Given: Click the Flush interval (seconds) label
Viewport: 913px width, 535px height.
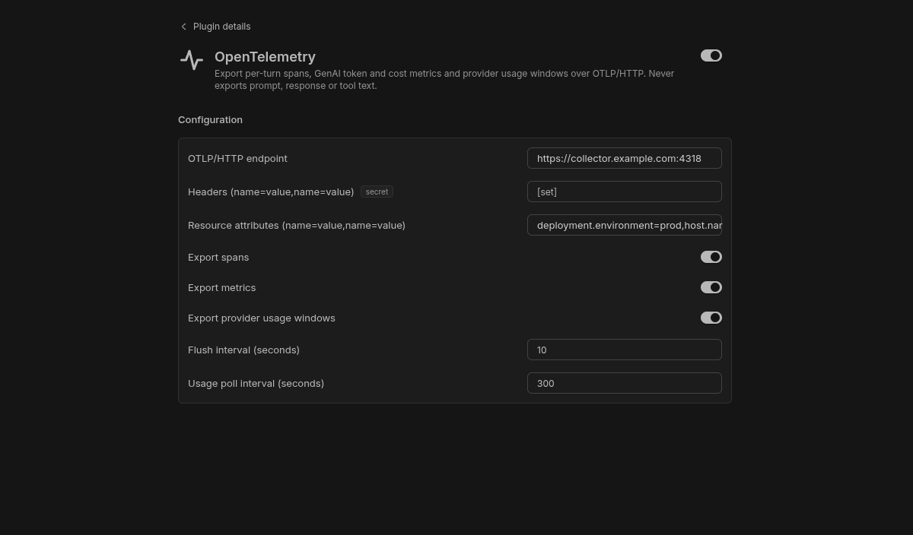Looking at the screenshot, I should click(243, 350).
